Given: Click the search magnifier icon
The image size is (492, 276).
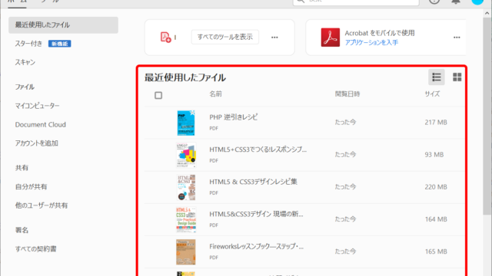Looking at the screenshot, I should point(301,1).
